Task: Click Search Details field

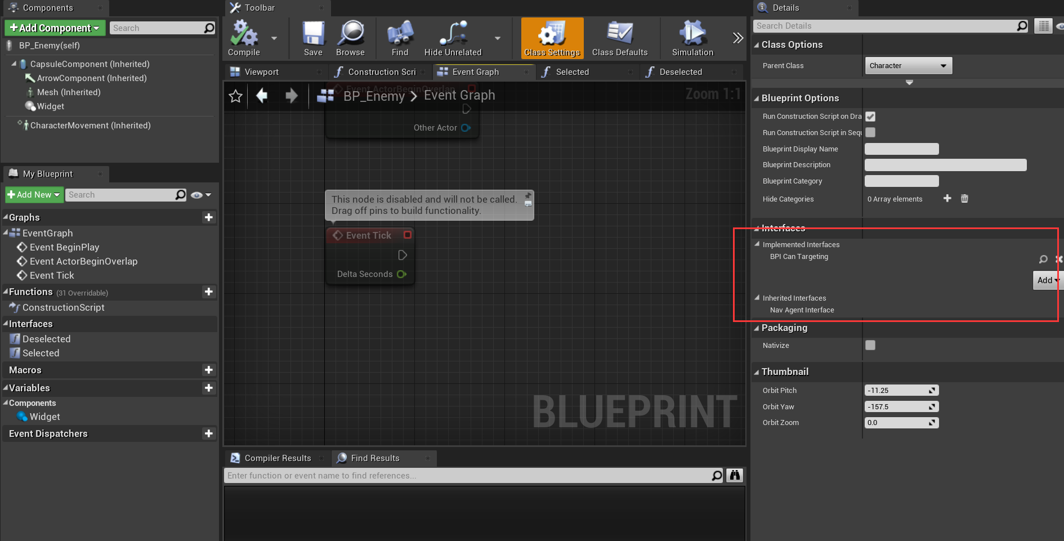Action: point(891,26)
